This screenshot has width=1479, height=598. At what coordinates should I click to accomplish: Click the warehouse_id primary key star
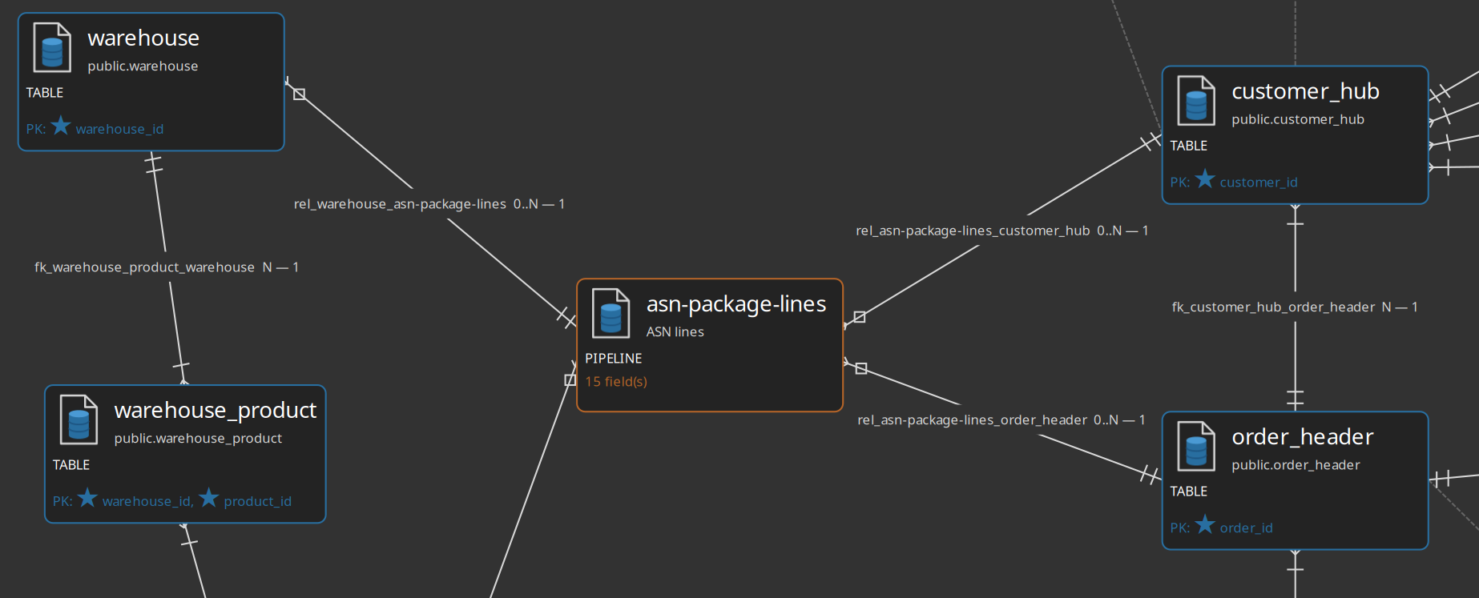61,126
